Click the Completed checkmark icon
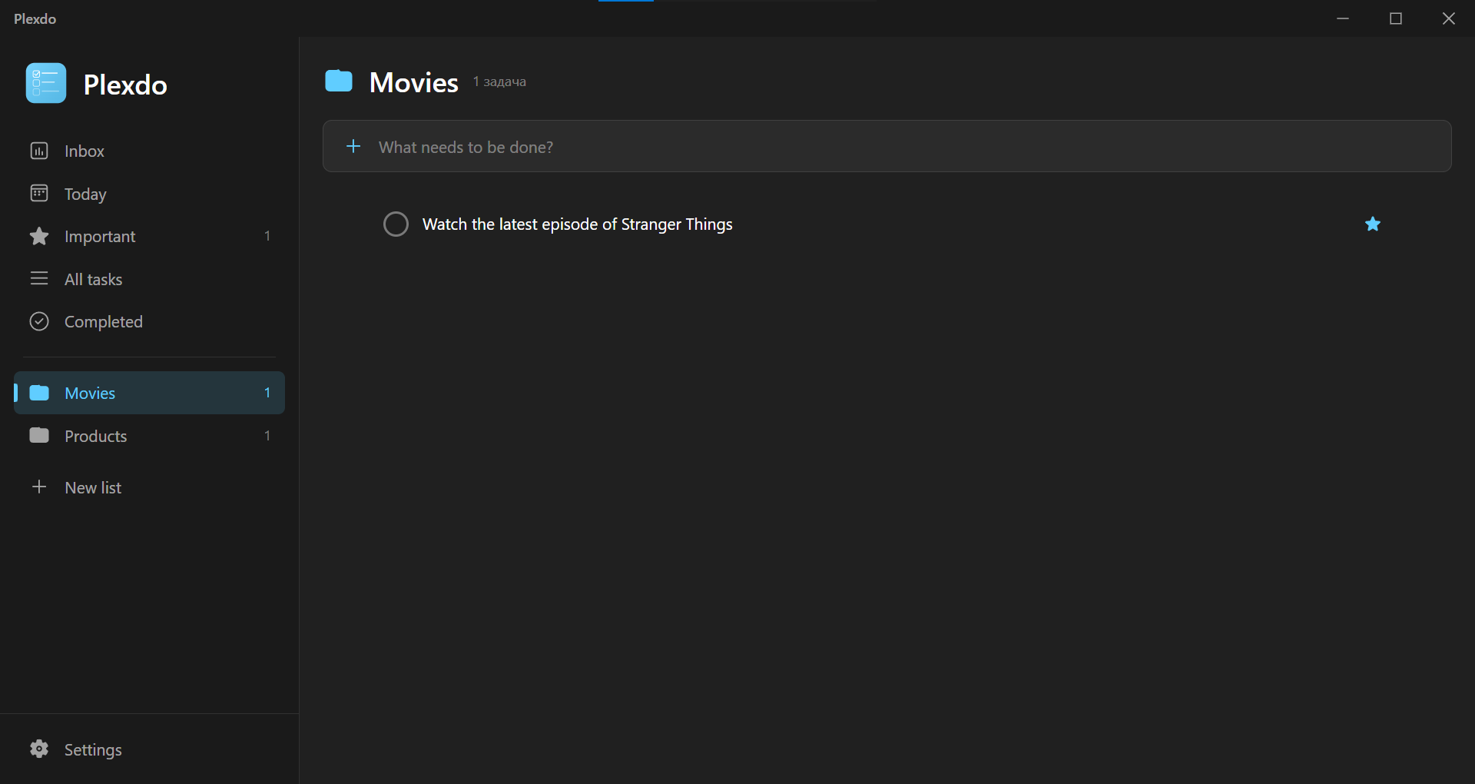 pyautogui.click(x=39, y=321)
